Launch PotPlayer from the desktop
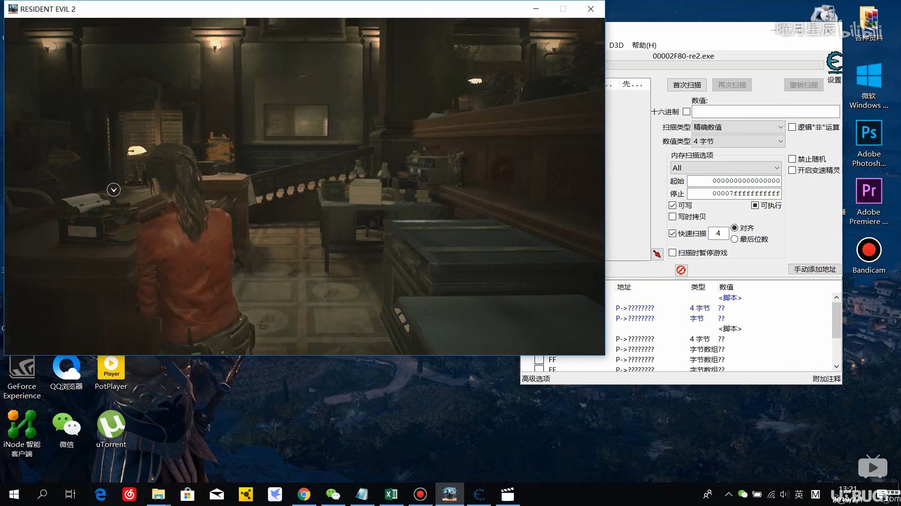Viewport: 901px width, 506px height. tap(111, 373)
